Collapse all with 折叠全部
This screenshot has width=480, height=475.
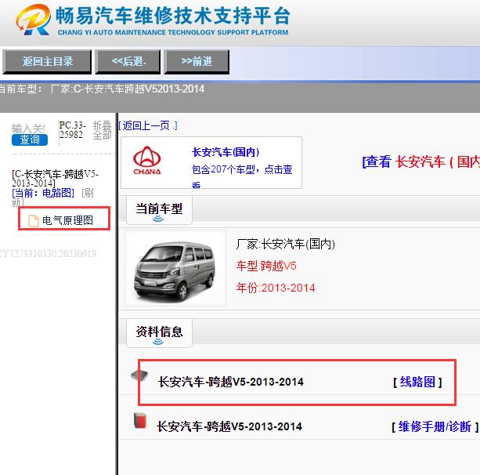(103, 130)
